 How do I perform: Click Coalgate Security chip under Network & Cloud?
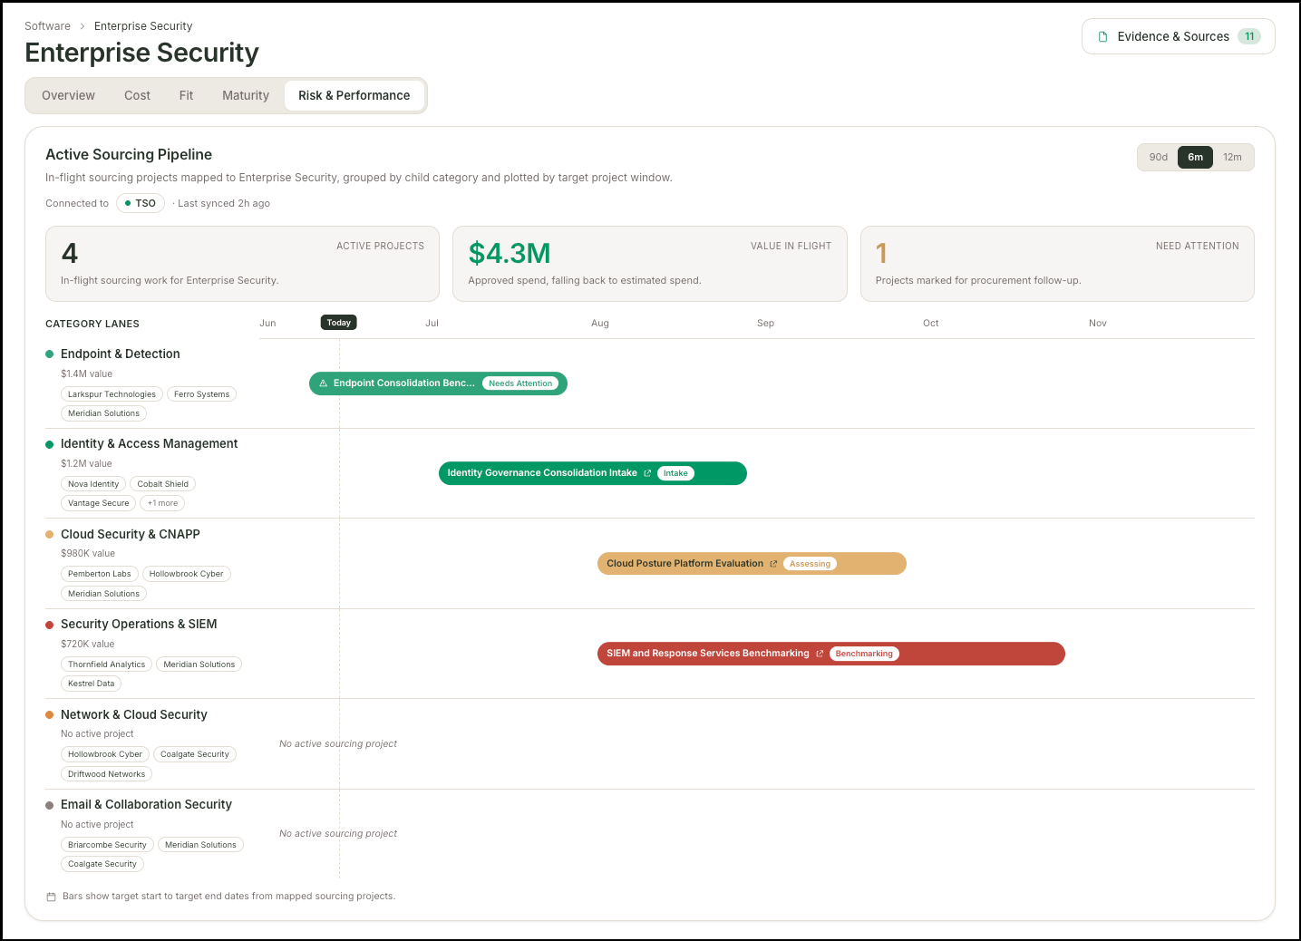[x=195, y=754]
